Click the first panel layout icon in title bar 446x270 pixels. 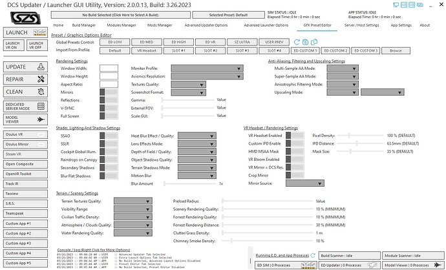[x=403, y=5]
